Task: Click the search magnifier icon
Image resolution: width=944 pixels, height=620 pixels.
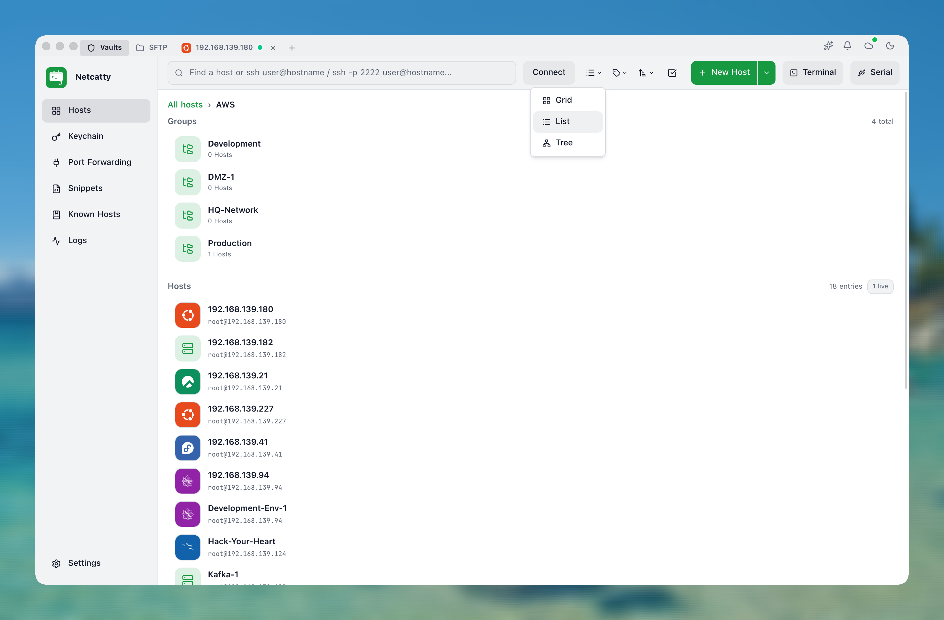Action: (179, 73)
